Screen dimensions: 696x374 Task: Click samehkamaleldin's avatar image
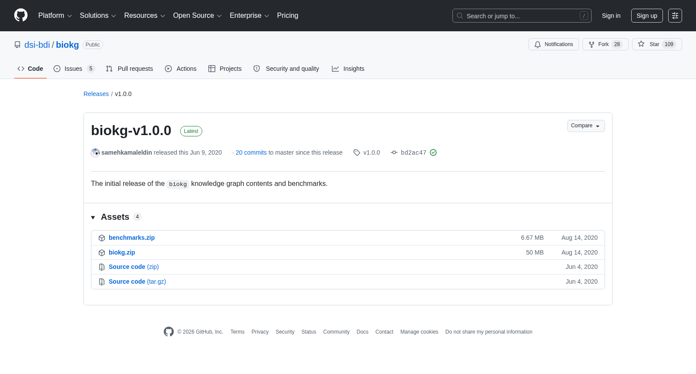[95, 152]
